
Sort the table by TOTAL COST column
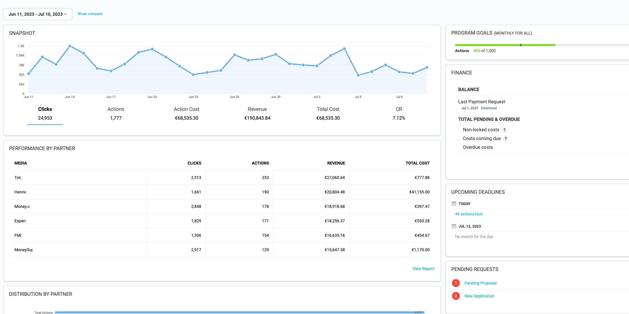coord(417,163)
